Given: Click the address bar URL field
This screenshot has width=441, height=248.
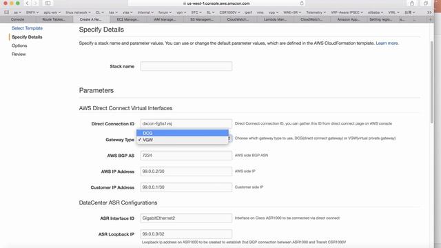Looking at the screenshot, I should pyautogui.click(x=216, y=3).
